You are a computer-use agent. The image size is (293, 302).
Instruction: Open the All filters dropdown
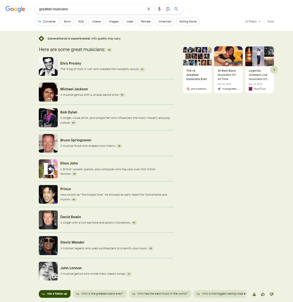click(x=253, y=22)
